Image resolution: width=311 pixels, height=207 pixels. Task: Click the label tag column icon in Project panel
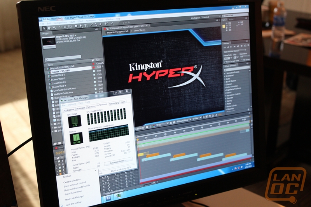click(x=93, y=61)
